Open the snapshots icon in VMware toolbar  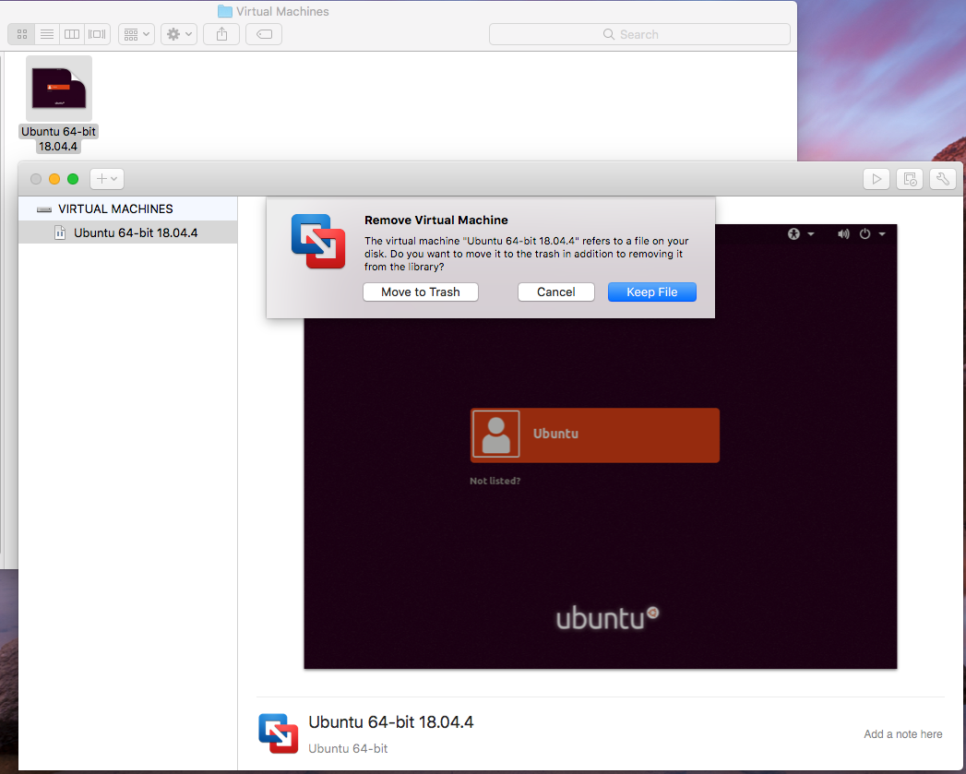(910, 179)
